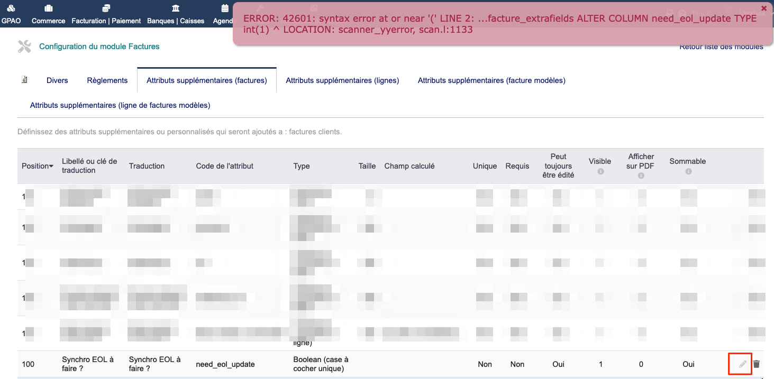
Task: Open the Banques | Caisses bank icon
Action: pyautogui.click(x=175, y=8)
